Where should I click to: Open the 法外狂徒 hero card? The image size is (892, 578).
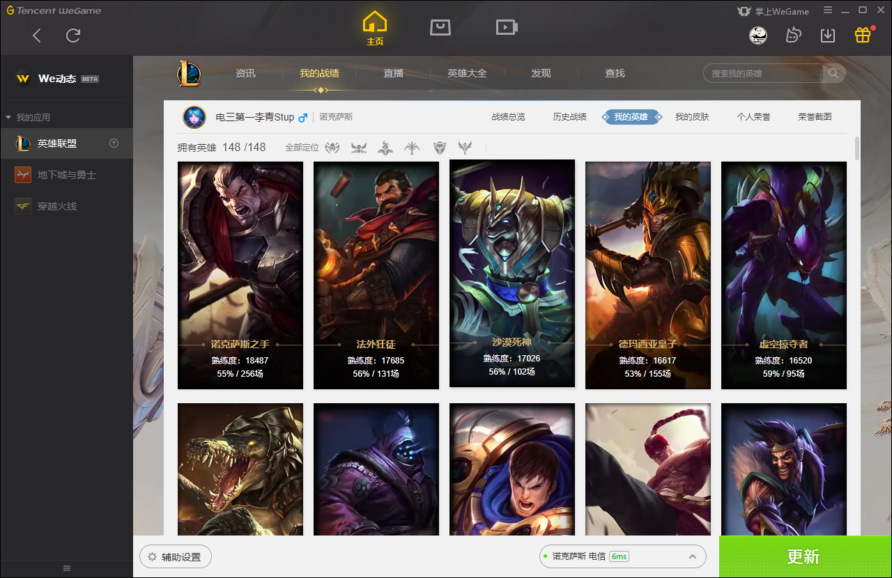point(376,276)
